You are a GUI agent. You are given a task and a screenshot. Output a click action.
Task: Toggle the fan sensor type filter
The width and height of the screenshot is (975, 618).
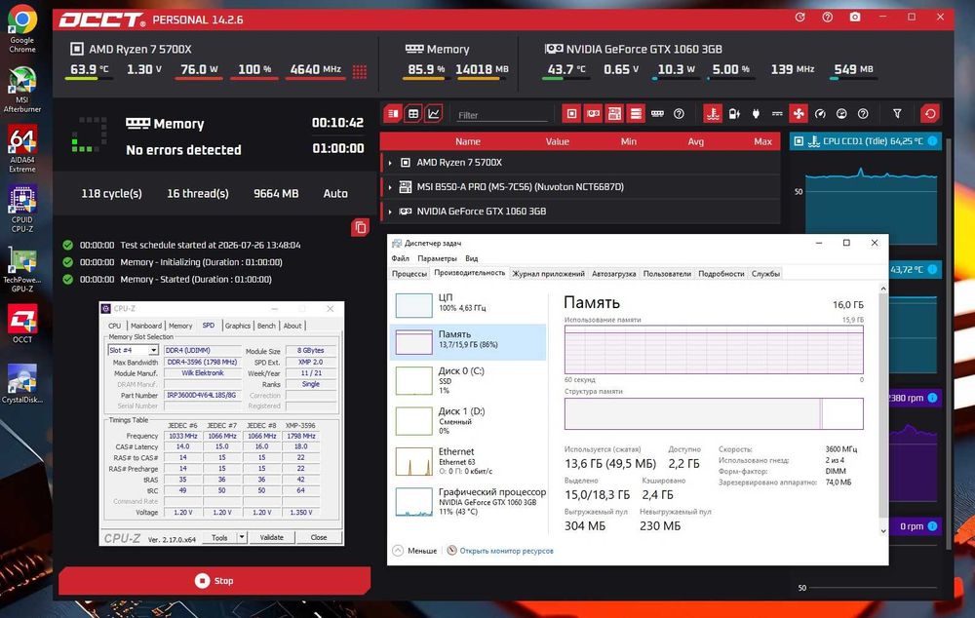[x=799, y=114]
